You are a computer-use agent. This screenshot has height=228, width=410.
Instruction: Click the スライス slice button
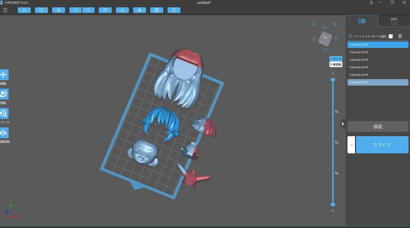coord(382,145)
